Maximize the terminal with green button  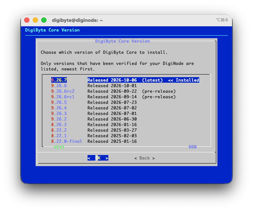pyautogui.click(x=44, y=20)
